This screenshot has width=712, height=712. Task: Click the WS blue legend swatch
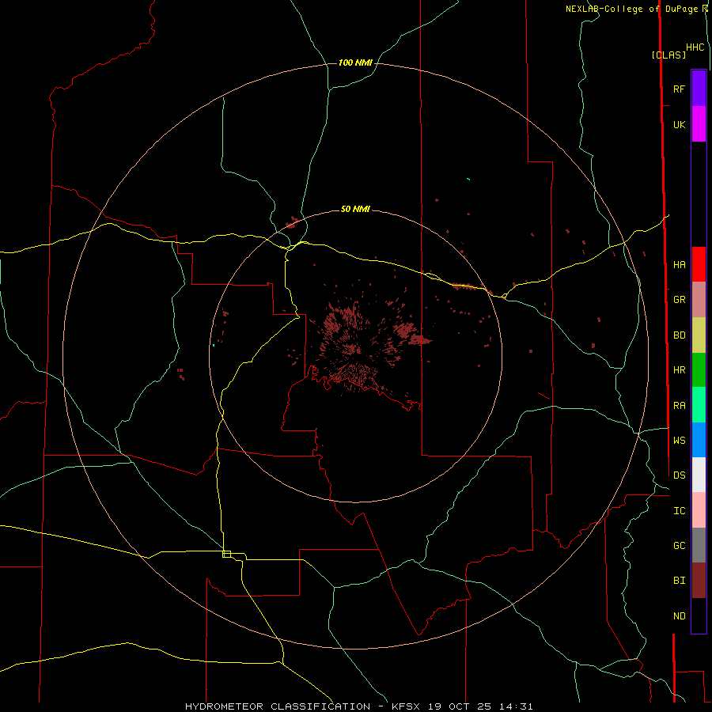699,440
